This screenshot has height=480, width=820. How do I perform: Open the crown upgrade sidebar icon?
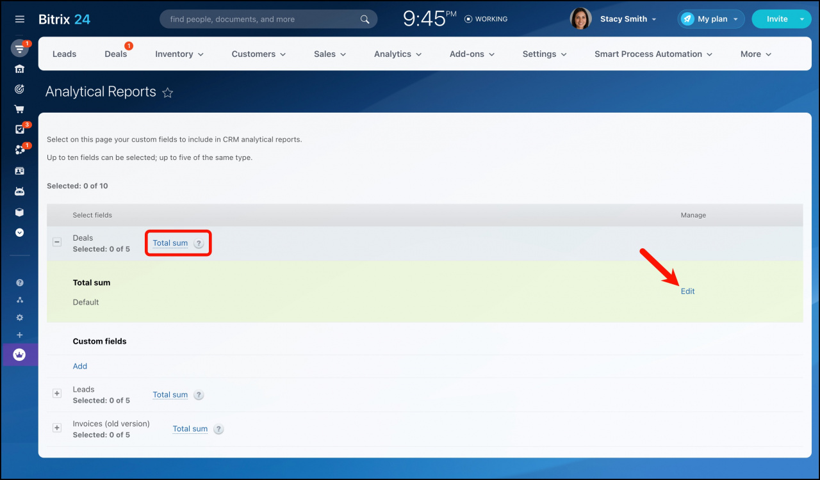(20, 355)
